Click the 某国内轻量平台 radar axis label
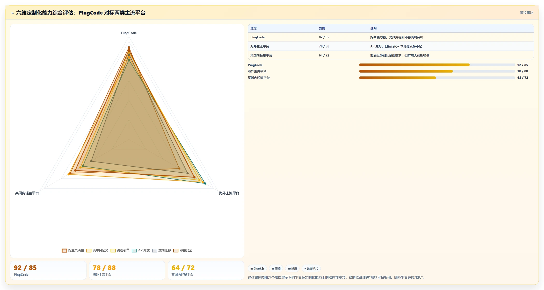Screen dimensions: 544x290 (x=27, y=193)
